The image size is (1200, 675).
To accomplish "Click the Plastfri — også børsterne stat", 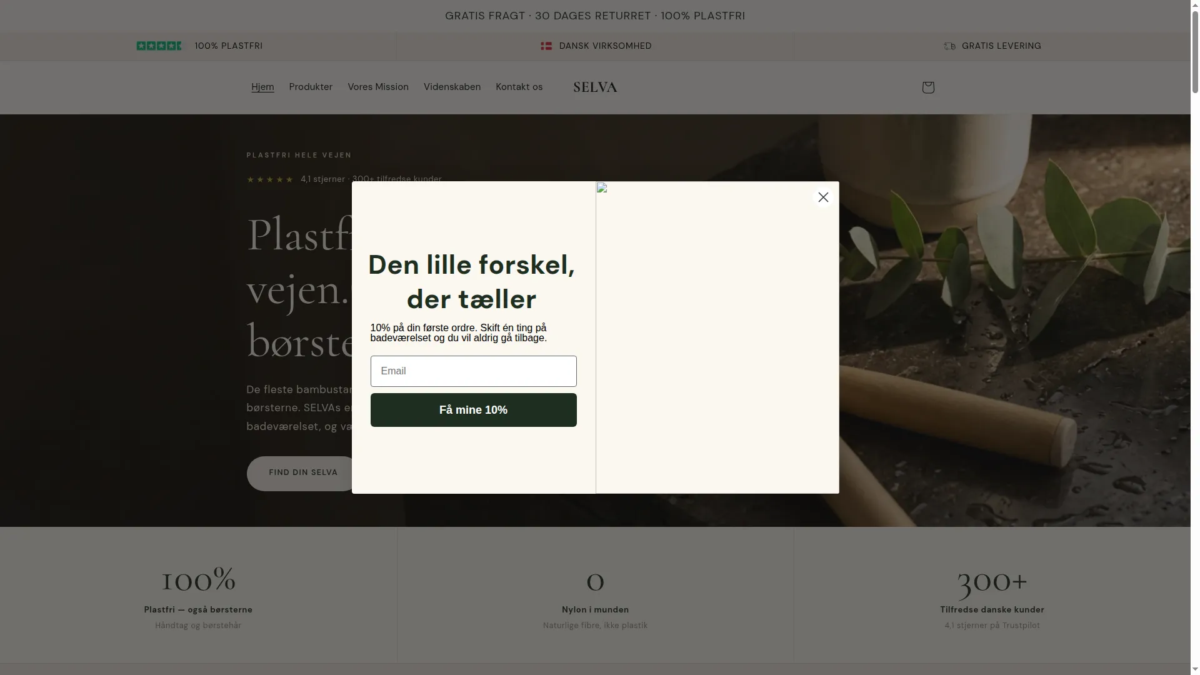I will 198,610.
